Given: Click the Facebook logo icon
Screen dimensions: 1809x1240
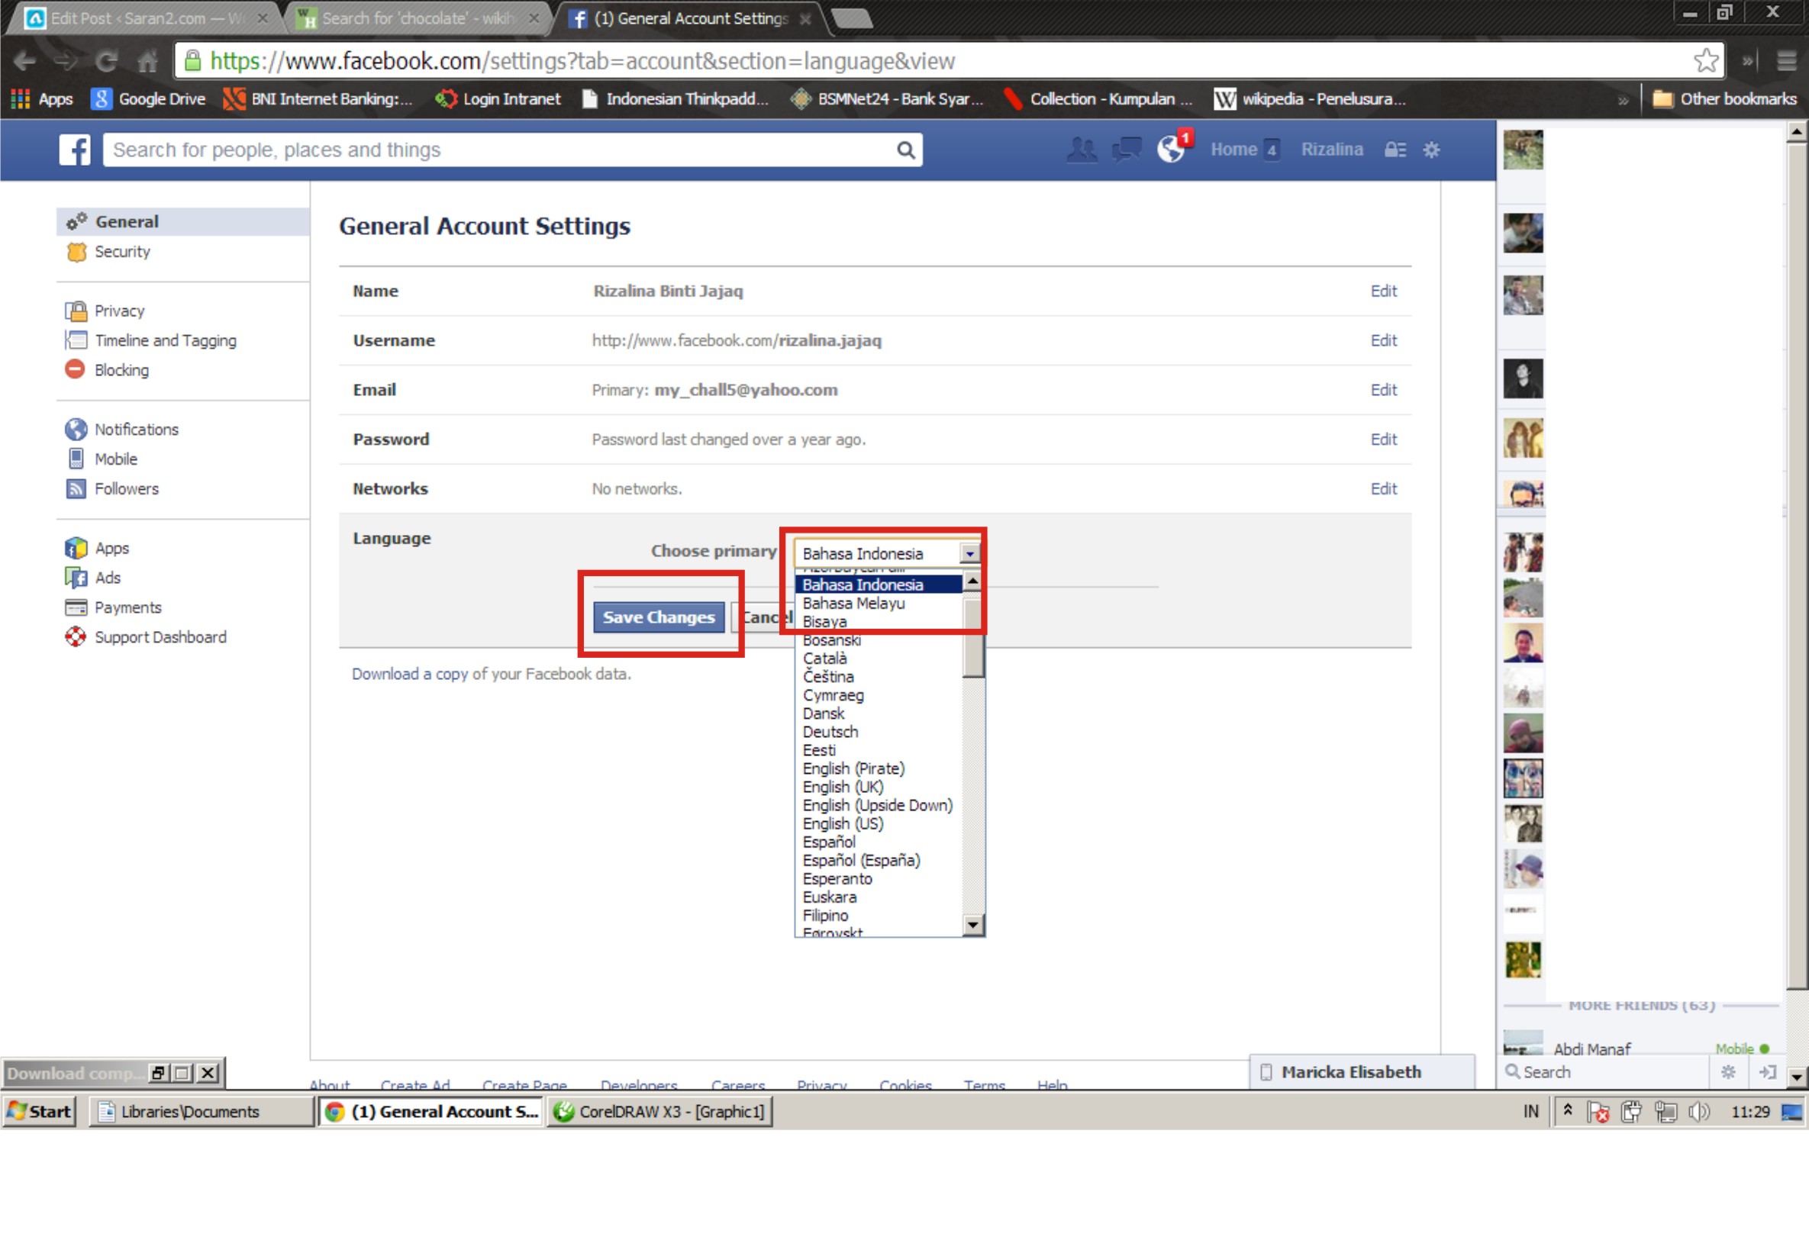Looking at the screenshot, I should [75, 150].
